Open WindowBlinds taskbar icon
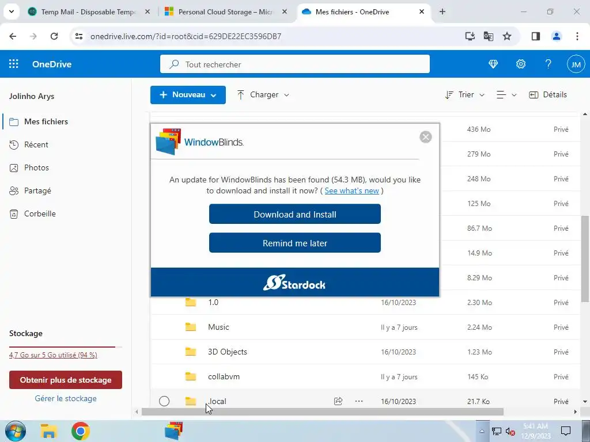Image resolution: width=590 pixels, height=442 pixels. click(x=173, y=431)
